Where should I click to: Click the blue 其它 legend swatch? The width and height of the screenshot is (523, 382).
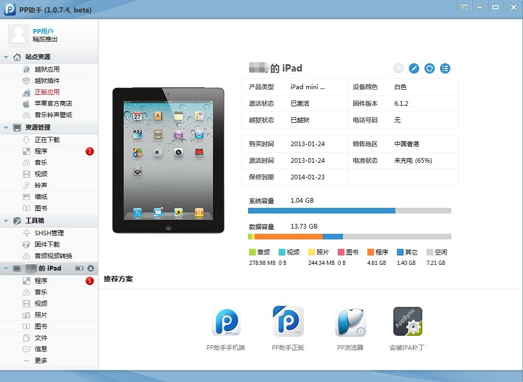point(400,252)
